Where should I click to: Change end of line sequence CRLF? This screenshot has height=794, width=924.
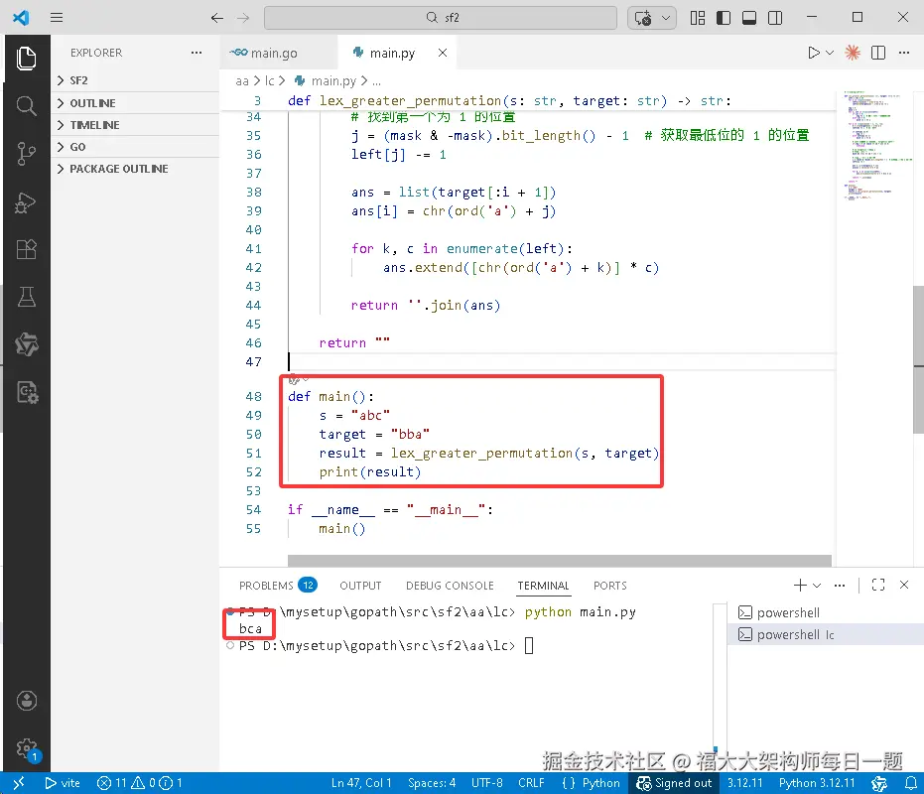(531, 783)
